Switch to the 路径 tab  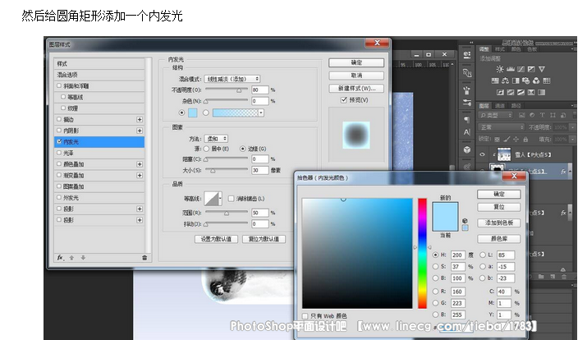[x=516, y=106]
